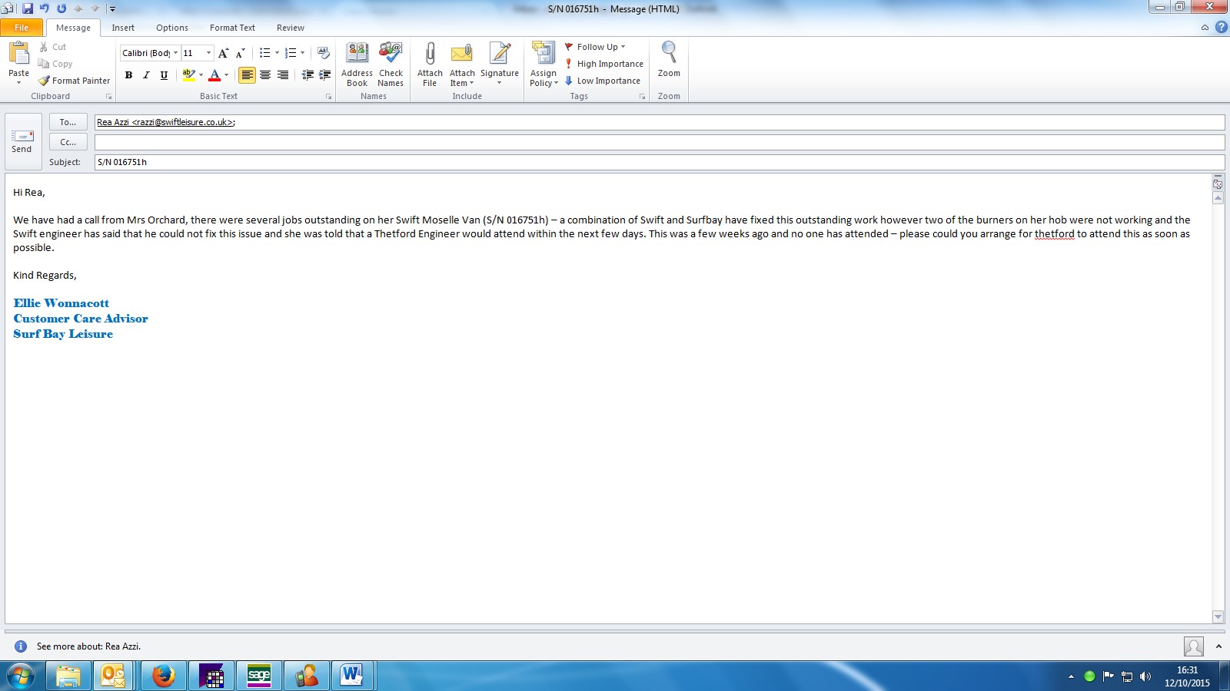Open the bullet library dropdown arrow
The width and height of the screenshot is (1230, 691).
tap(277, 53)
